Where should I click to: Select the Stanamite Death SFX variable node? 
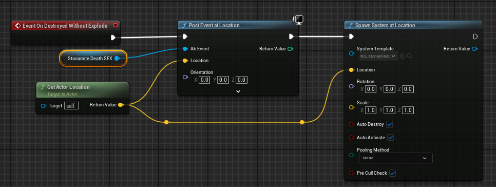[x=93, y=58]
